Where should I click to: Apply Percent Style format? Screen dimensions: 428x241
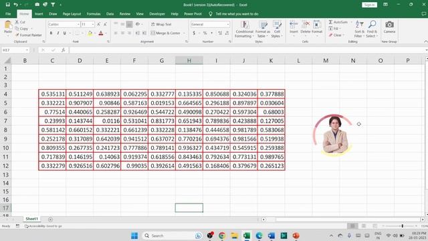pos(205,33)
